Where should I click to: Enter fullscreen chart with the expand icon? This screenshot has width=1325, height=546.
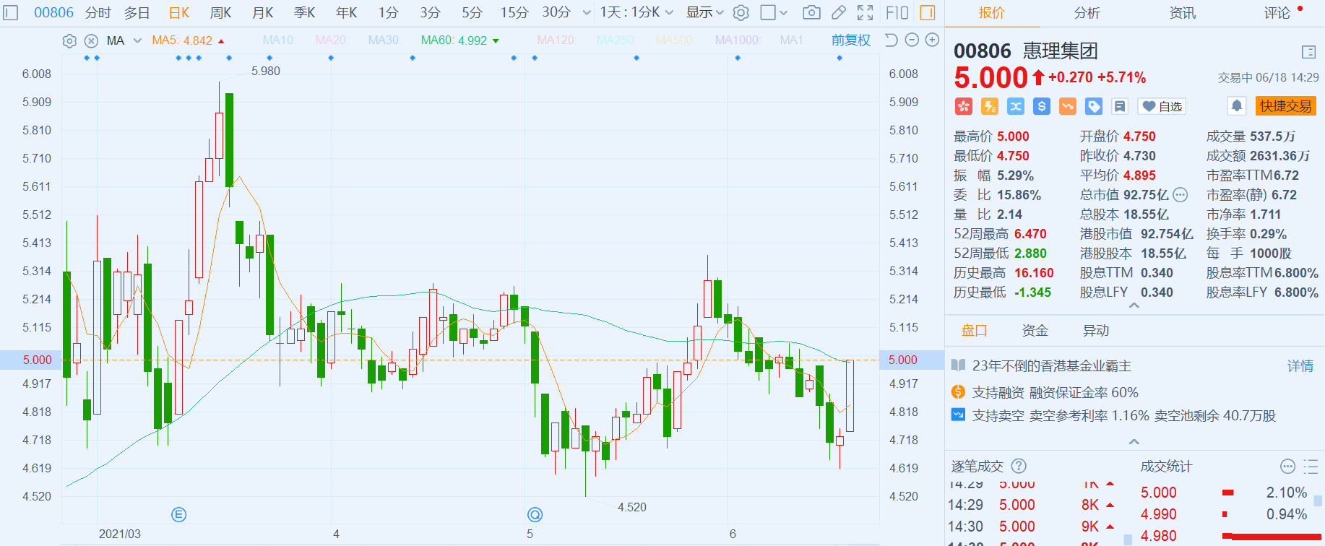coord(865,13)
